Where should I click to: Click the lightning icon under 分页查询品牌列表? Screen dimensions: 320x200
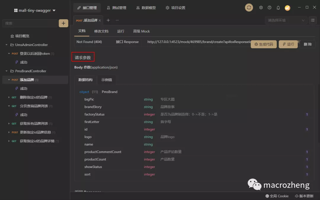click(17, 115)
